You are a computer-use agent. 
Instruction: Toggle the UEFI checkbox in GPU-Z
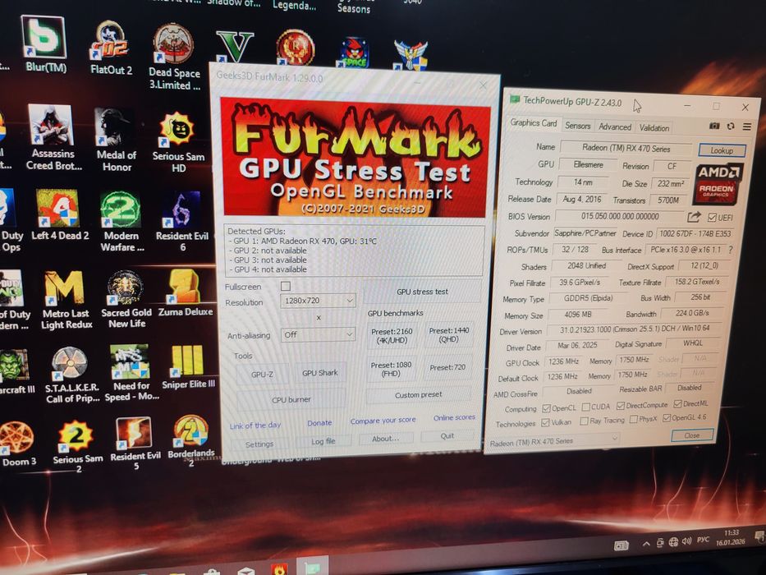click(712, 218)
